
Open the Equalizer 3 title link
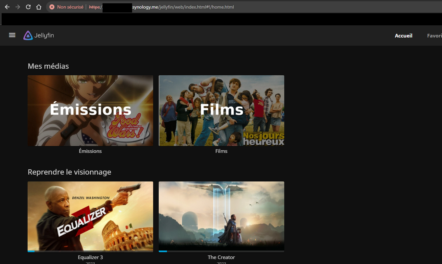(90, 257)
